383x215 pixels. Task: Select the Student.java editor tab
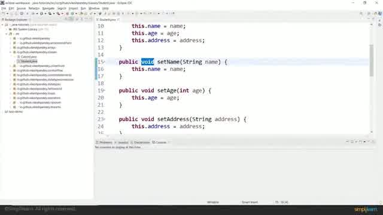tap(108, 20)
